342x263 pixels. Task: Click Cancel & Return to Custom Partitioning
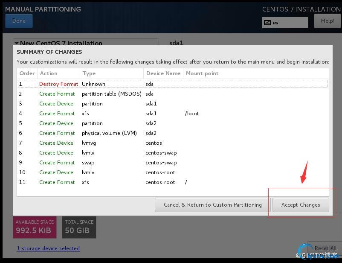pos(213,205)
